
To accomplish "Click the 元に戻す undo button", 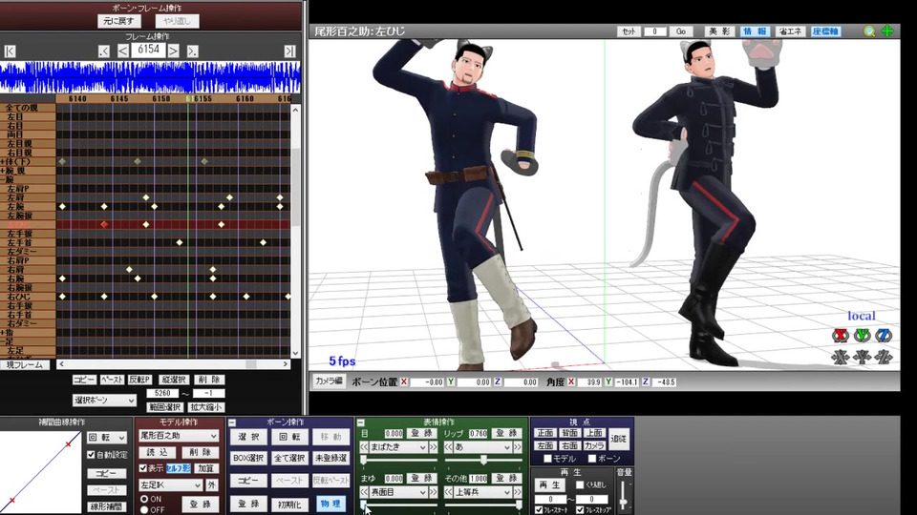I will (118, 21).
